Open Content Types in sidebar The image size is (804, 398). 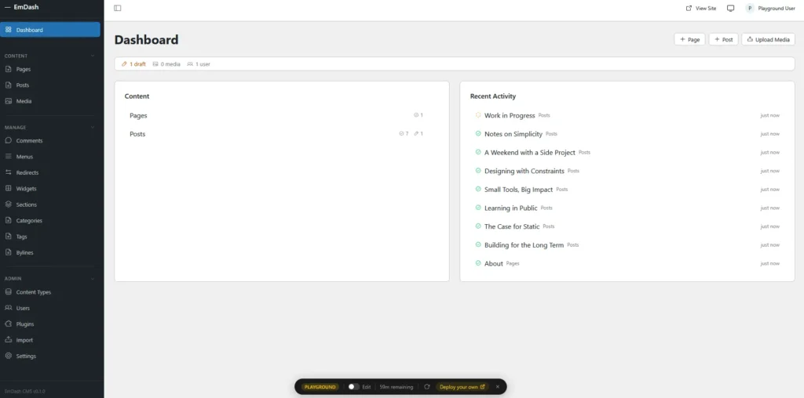[x=34, y=292]
